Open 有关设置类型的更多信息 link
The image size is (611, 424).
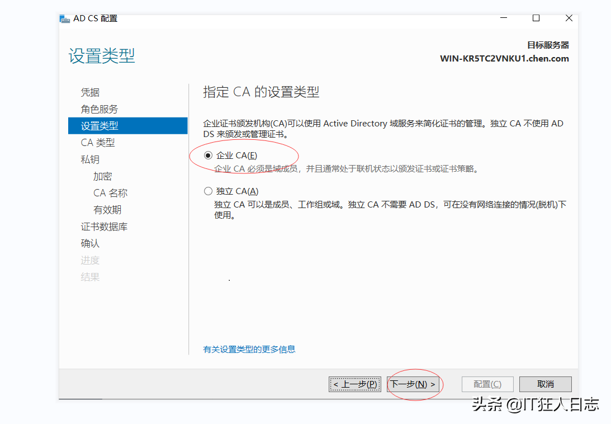(x=249, y=349)
